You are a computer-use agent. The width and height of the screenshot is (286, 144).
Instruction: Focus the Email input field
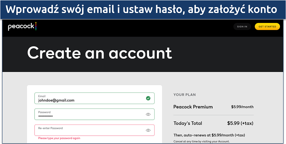coord(94,98)
